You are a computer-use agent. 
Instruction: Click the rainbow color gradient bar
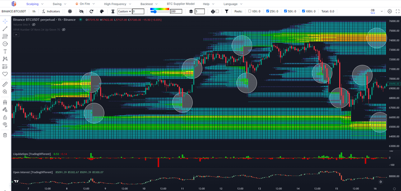click(160, 8)
